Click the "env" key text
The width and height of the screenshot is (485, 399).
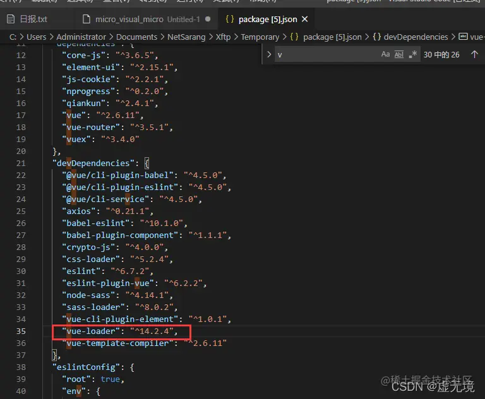tap(74, 391)
